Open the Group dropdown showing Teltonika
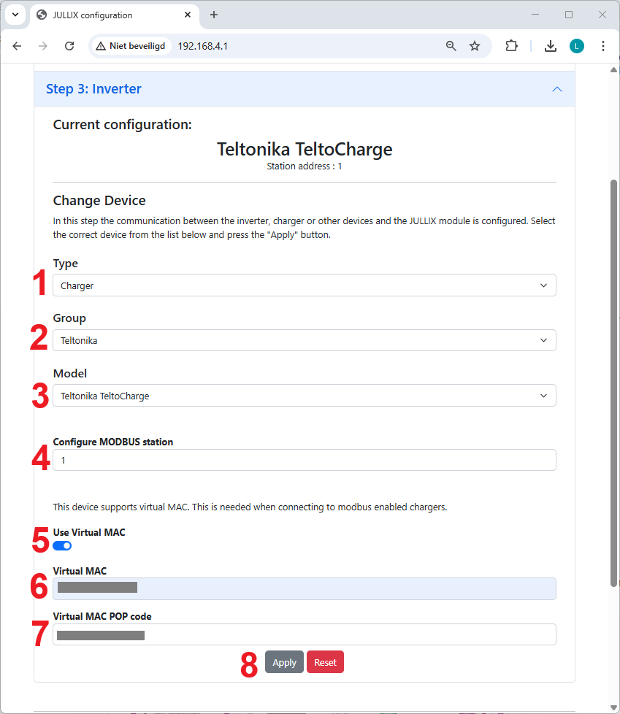This screenshot has height=714, width=620. coord(304,340)
